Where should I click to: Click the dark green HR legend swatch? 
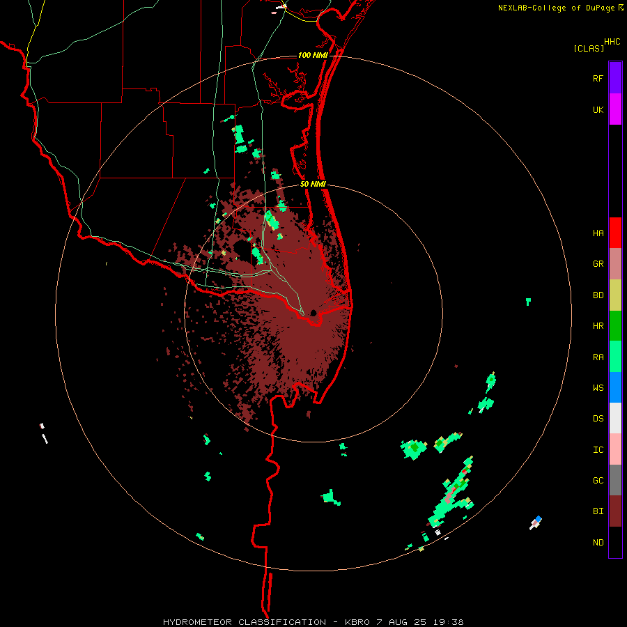coord(615,326)
